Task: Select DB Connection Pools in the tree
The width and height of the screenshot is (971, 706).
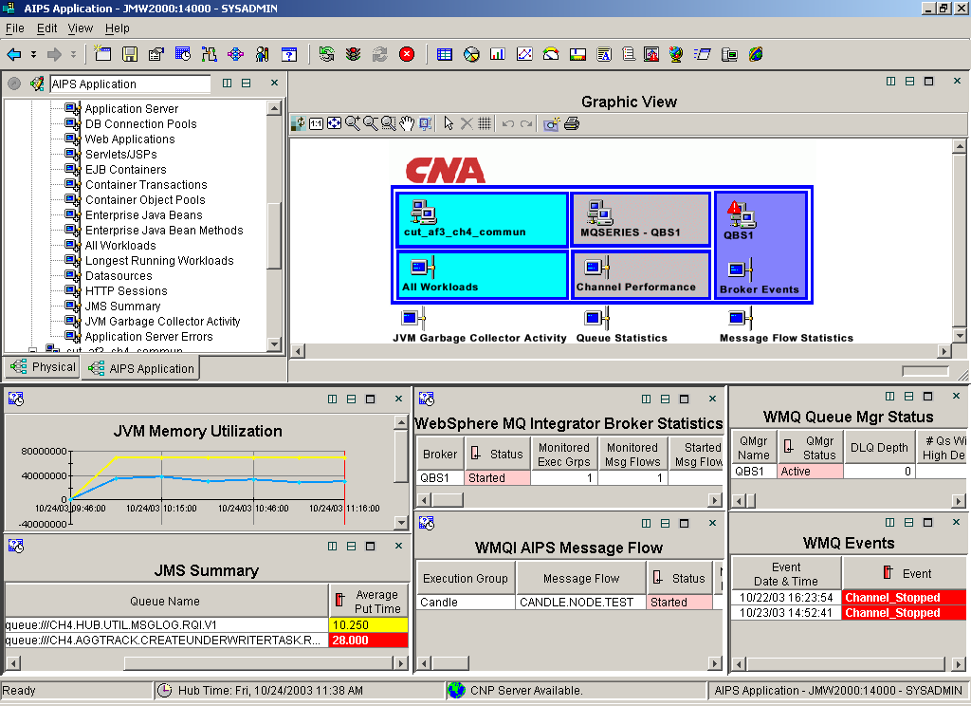Action: [140, 124]
